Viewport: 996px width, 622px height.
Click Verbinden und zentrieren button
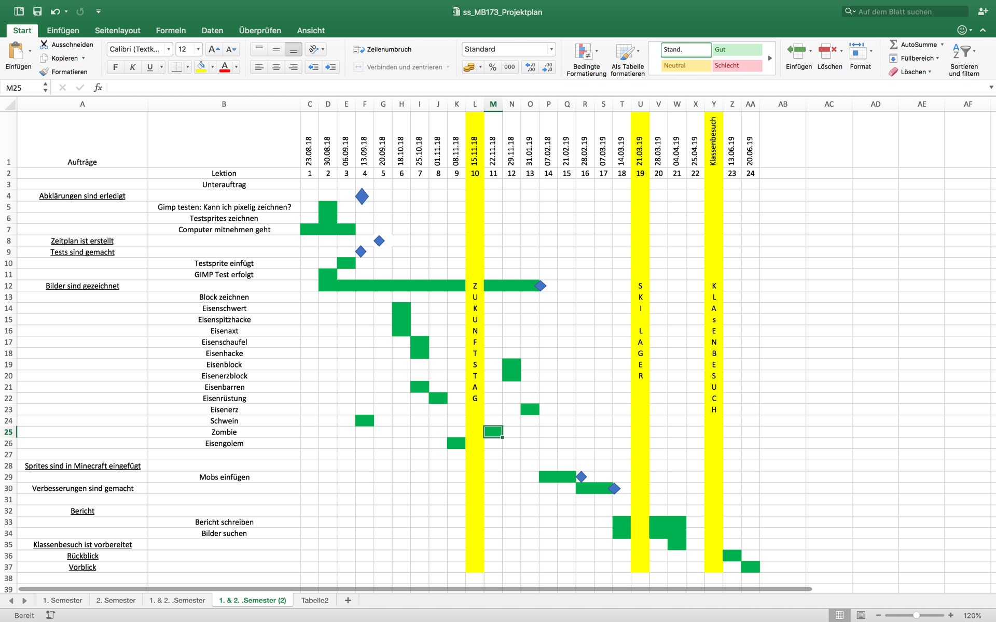point(402,67)
